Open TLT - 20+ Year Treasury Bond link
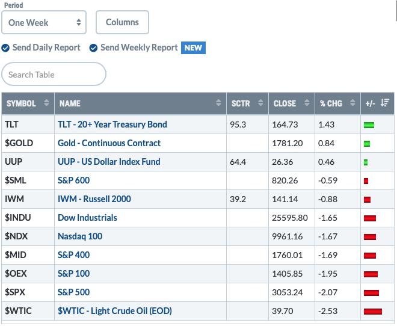 [x=112, y=125]
